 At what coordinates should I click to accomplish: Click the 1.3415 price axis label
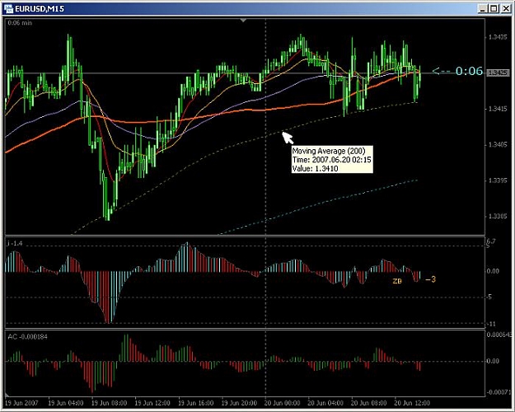[498, 109]
